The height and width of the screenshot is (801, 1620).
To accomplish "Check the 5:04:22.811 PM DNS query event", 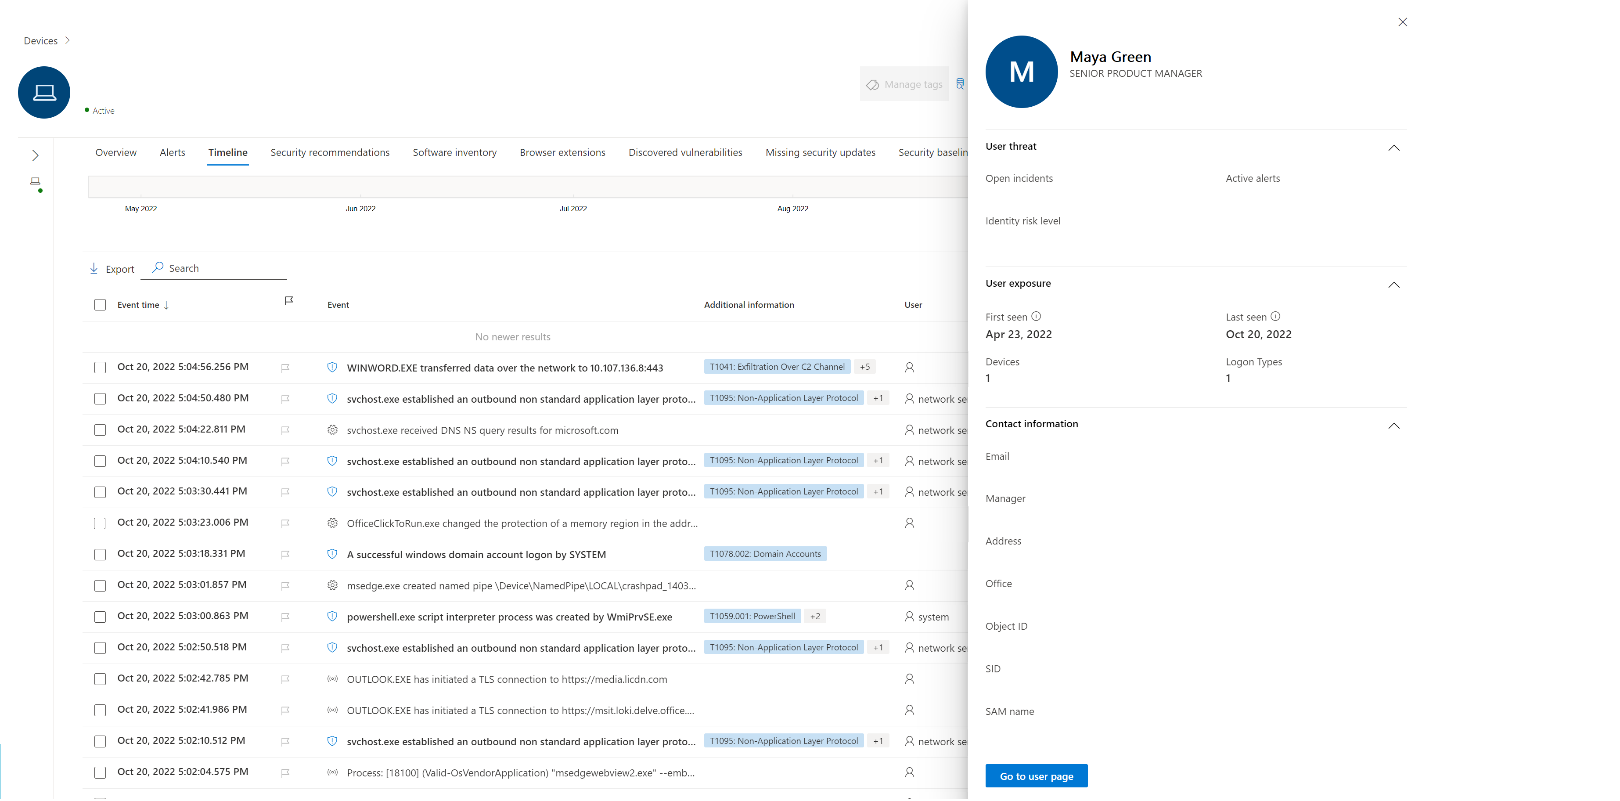I will coord(100,430).
